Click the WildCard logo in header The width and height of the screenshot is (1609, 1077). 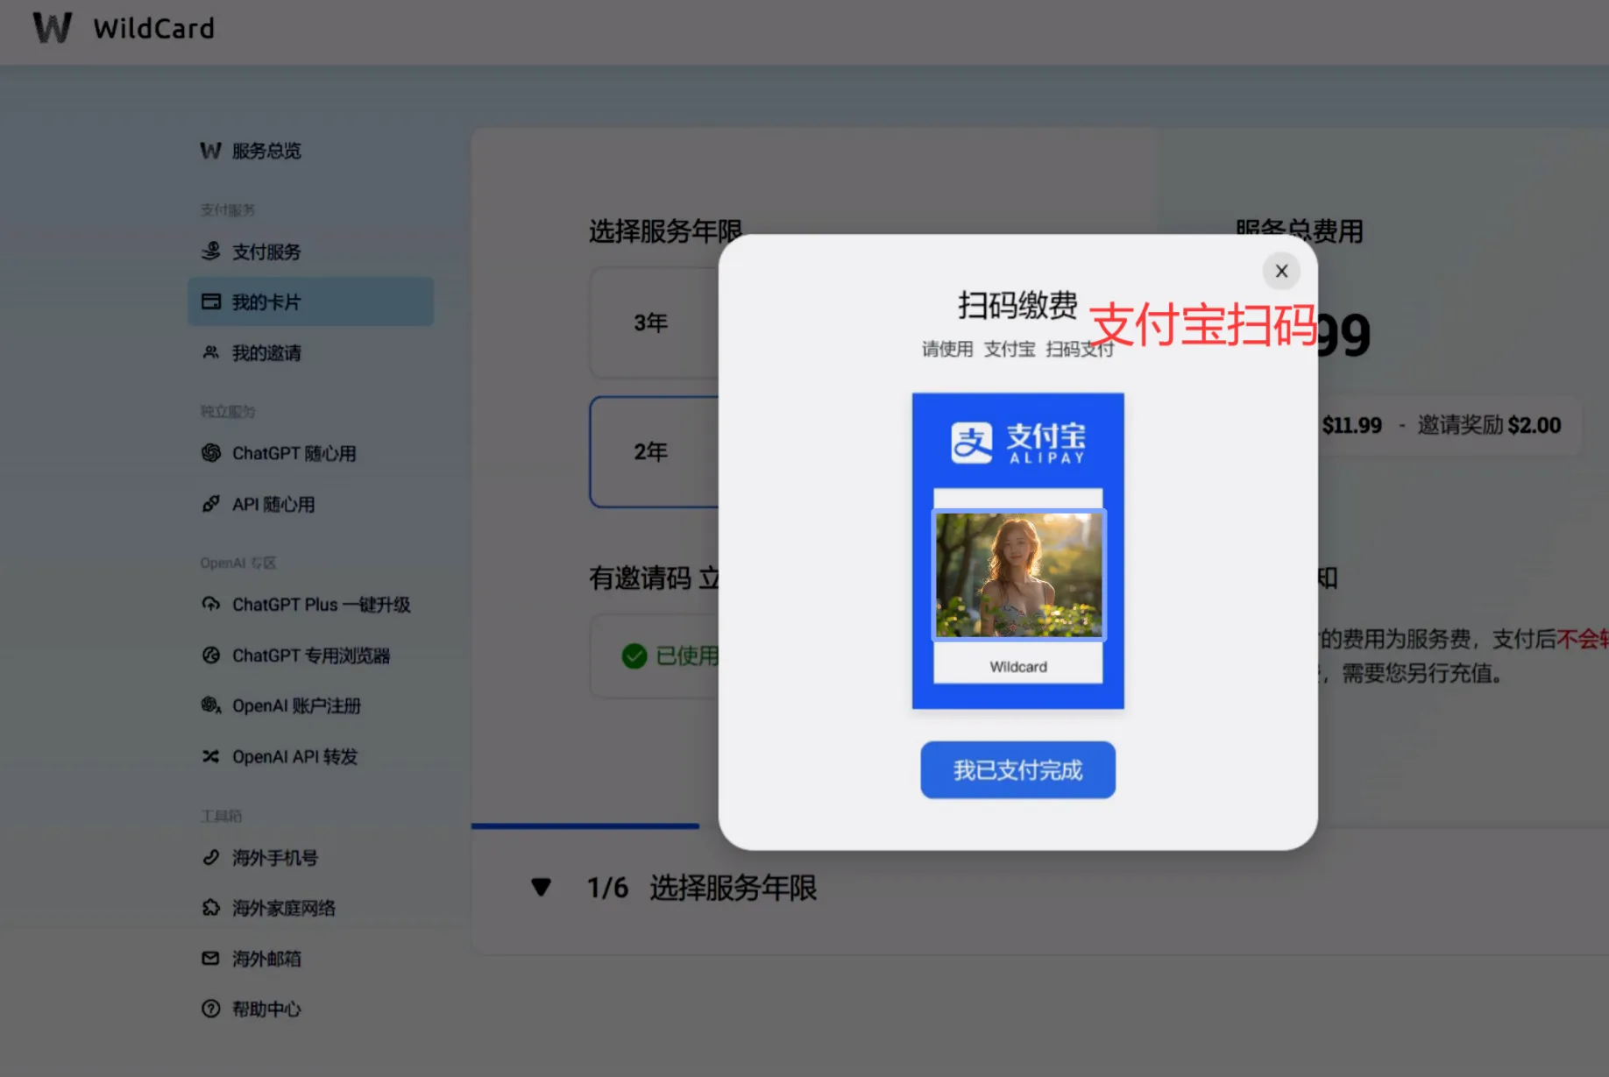coord(53,28)
